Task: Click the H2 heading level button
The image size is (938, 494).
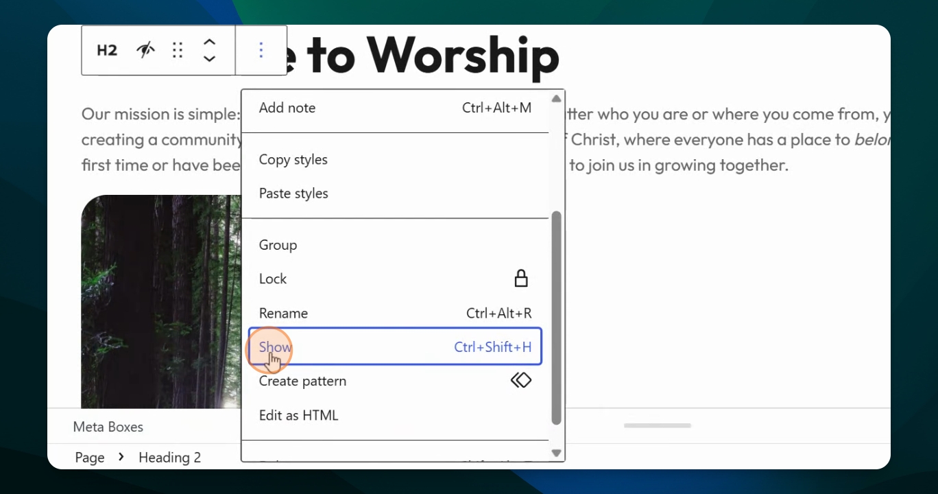Action: (107, 50)
